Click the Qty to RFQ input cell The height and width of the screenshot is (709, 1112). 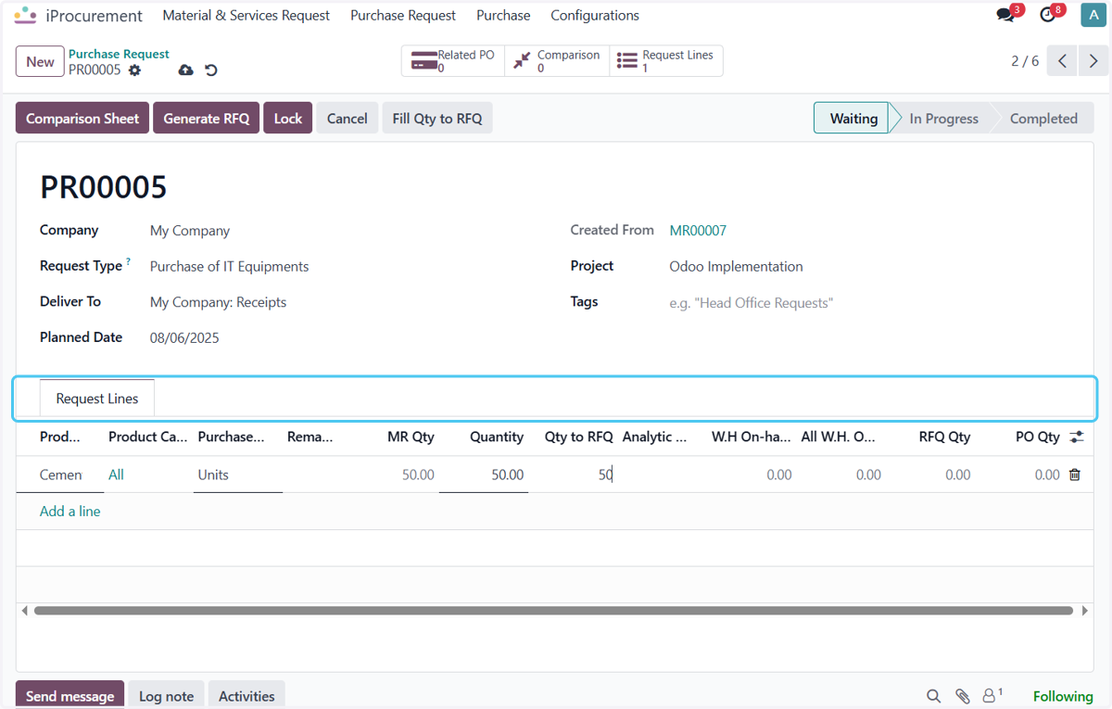coord(573,475)
